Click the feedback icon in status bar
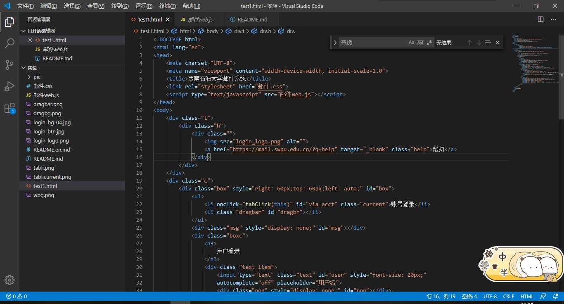Screen dimensions: 564x304 click(543, 296)
